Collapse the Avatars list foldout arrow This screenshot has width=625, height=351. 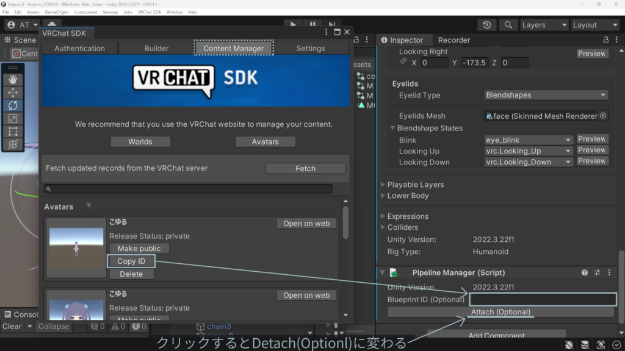[89, 206]
